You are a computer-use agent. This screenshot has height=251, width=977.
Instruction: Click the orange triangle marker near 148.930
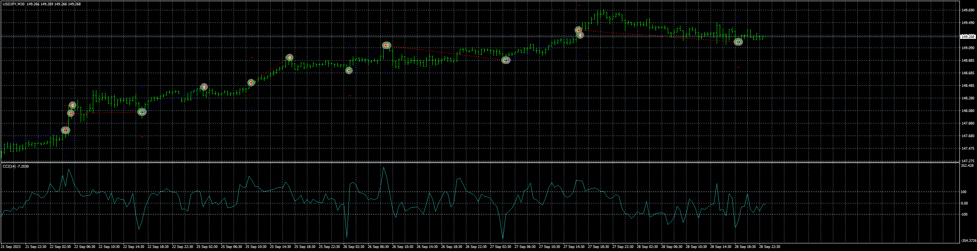pos(290,58)
